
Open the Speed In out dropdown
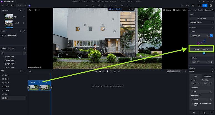pos(200,35)
